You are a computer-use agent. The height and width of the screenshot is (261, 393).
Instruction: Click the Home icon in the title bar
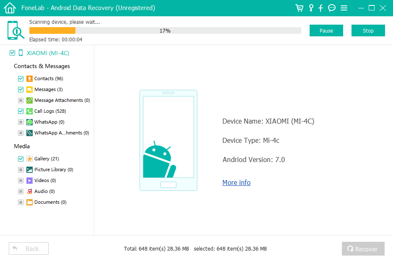(9, 8)
